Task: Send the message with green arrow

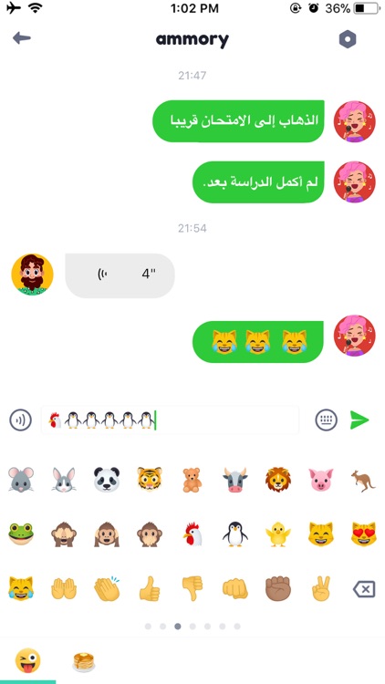Action: point(359,420)
